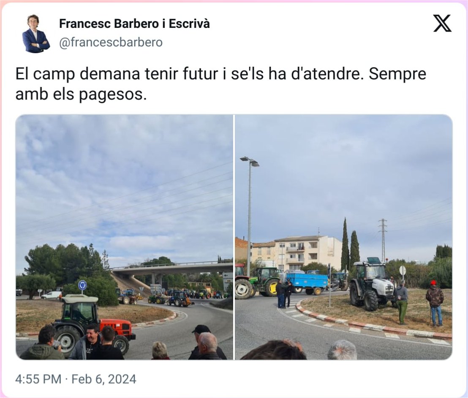Click the green John Deere tractor
468x398 pixels.
tap(265, 282)
